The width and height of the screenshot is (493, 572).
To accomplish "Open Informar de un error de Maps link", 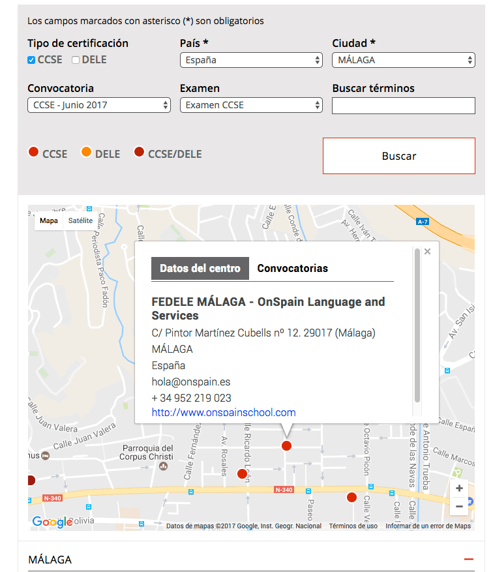I will 428,526.
